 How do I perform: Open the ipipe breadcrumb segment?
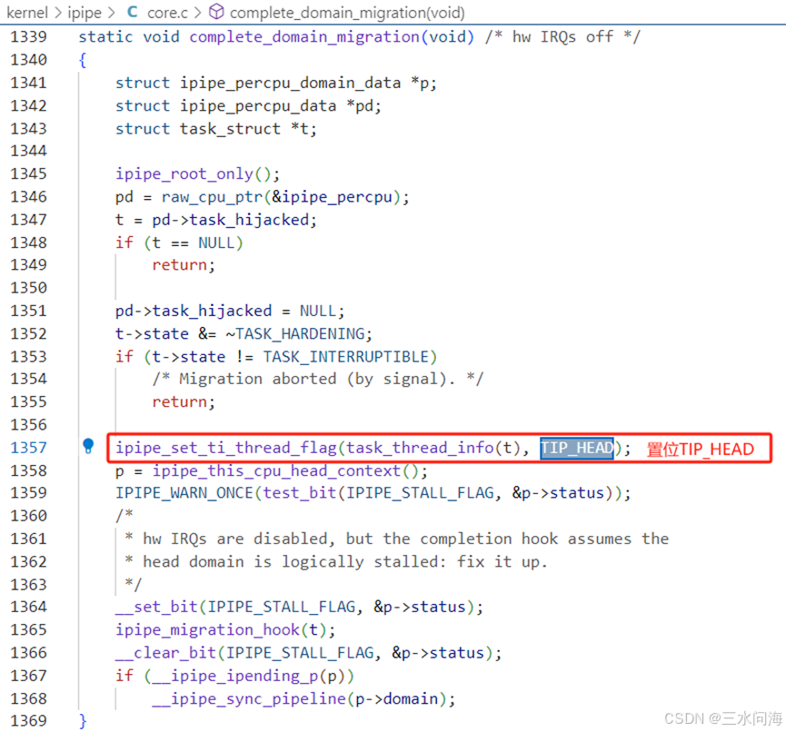coord(85,13)
